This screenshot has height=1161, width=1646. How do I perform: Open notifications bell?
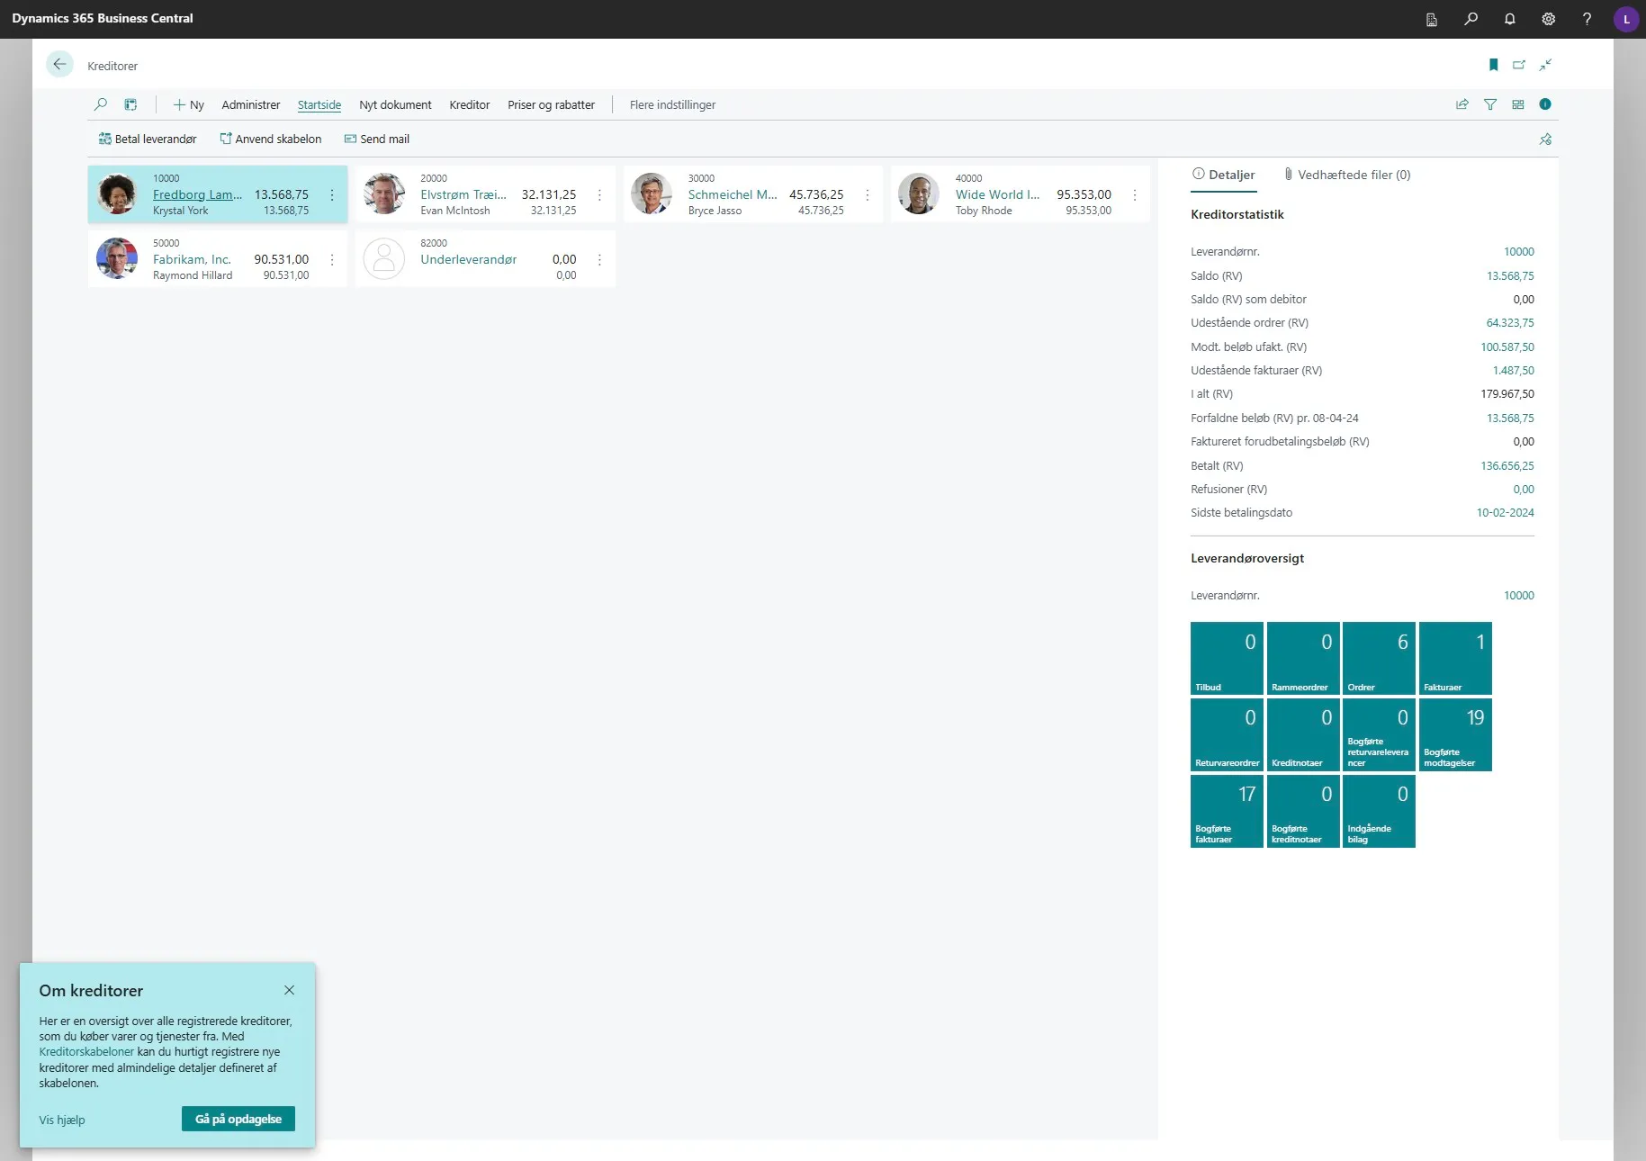pyautogui.click(x=1510, y=19)
